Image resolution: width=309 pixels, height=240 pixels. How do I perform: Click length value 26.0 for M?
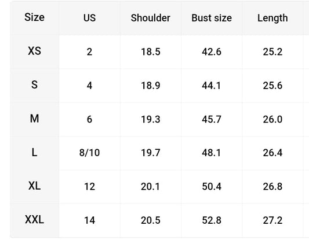[x=272, y=119]
